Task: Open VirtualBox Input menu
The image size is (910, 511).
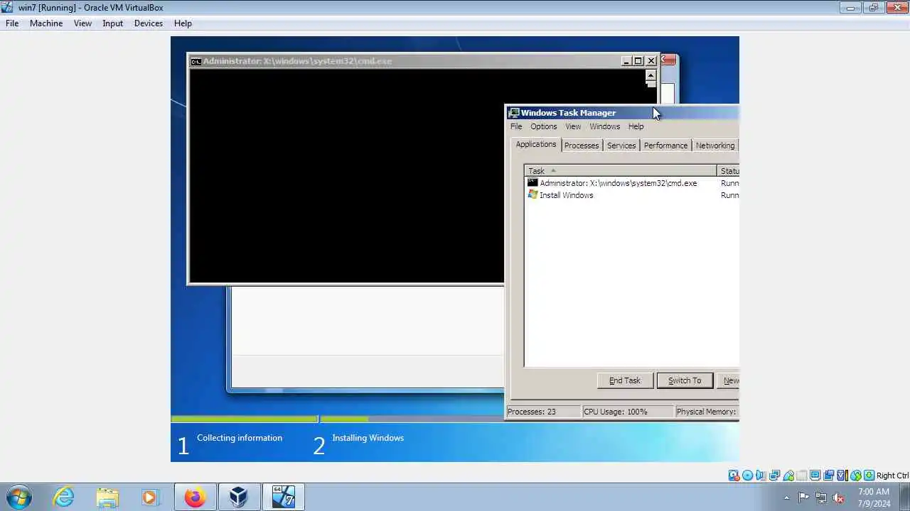Action: point(112,23)
